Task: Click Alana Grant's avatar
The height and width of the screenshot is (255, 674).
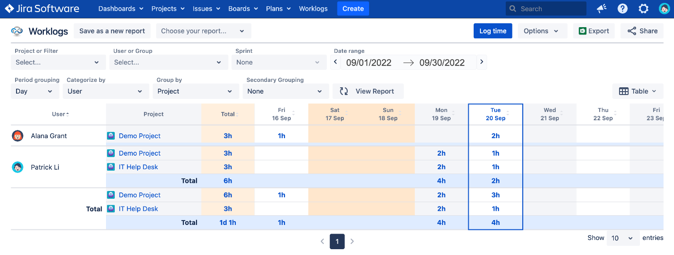Action: coord(18,136)
